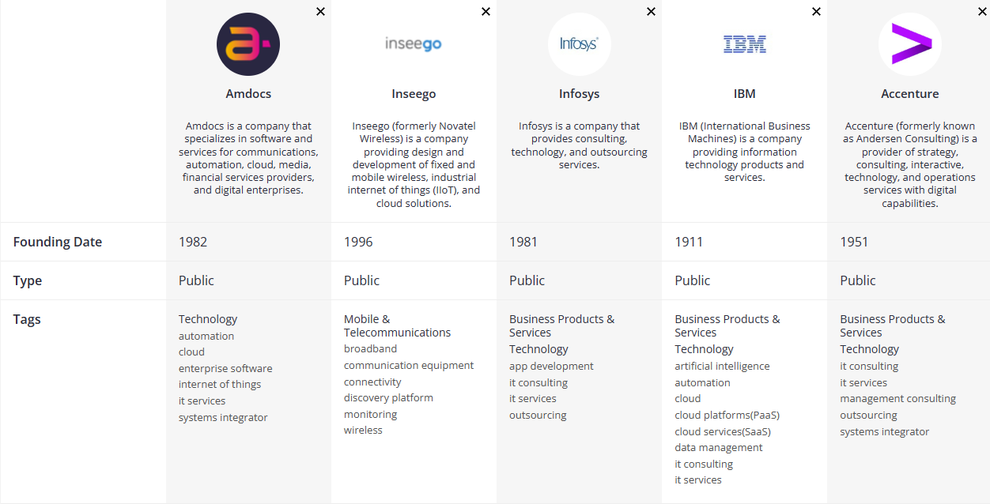This screenshot has width=990, height=504.
Task: Open the Accenture company name heading
Action: (910, 93)
